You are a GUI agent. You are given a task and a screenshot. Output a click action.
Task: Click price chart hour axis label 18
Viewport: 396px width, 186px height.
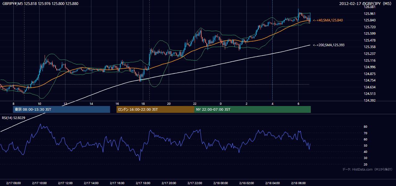click(143, 104)
